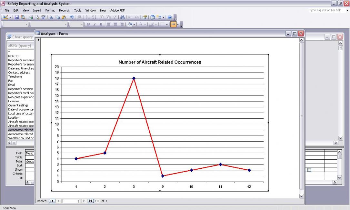
Task: Open the Edit menu
Action: coord(16,11)
